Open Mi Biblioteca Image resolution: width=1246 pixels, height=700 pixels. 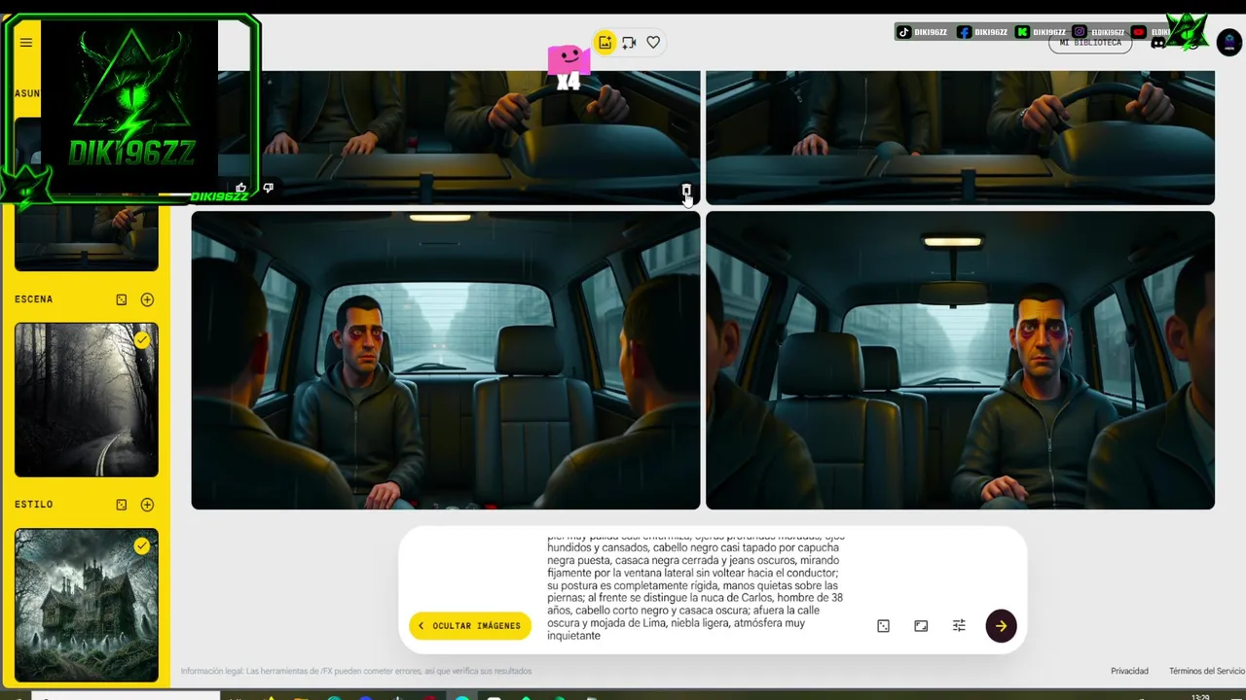[1090, 43]
